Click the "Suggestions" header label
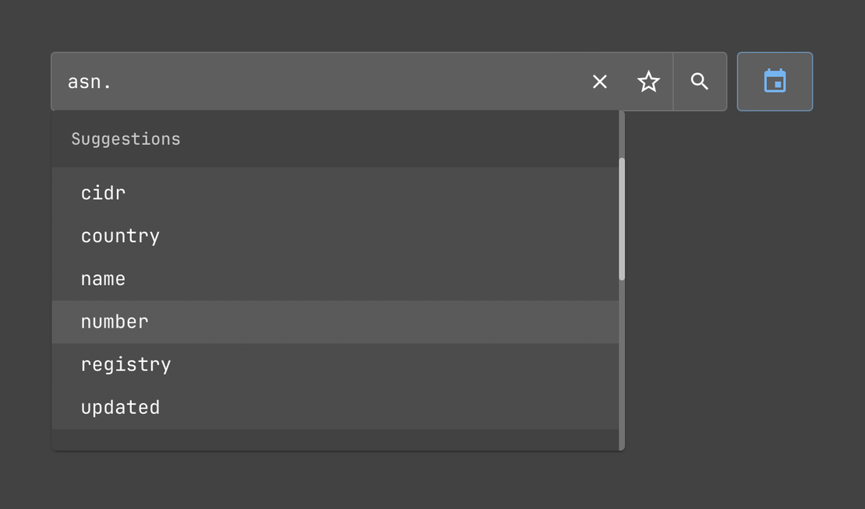The width and height of the screenshot is (865, 509). click(125, 139)
